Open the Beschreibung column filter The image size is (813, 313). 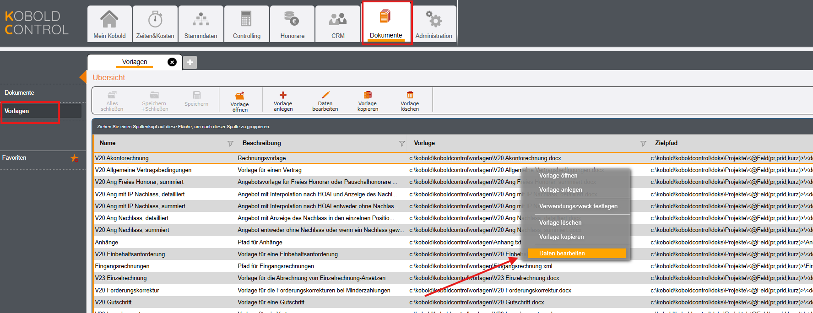point(402,144)
